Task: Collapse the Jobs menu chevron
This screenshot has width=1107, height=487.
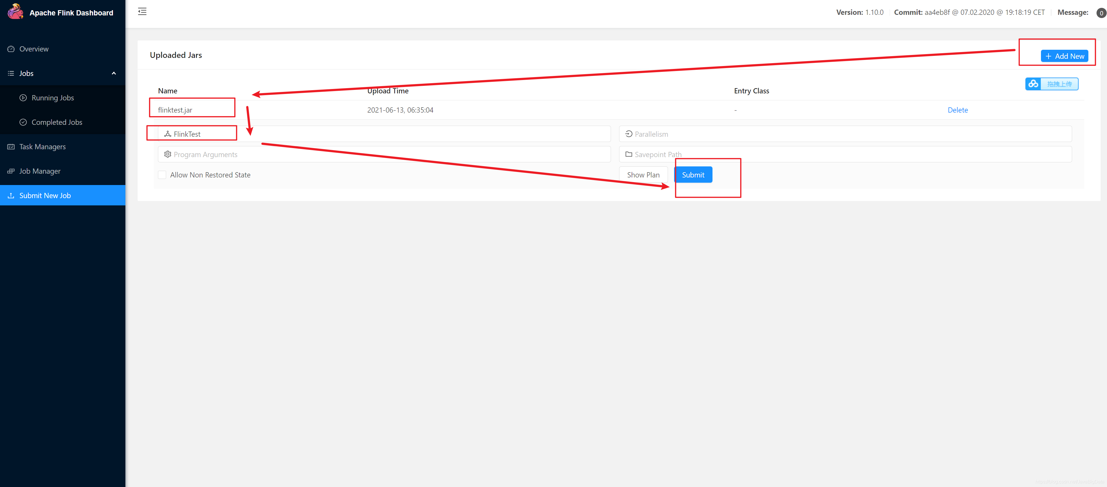Action: click(x=114, y=74)
